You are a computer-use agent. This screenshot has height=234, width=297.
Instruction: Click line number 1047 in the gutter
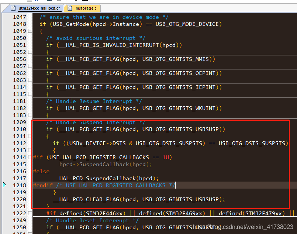click(20, 17)
